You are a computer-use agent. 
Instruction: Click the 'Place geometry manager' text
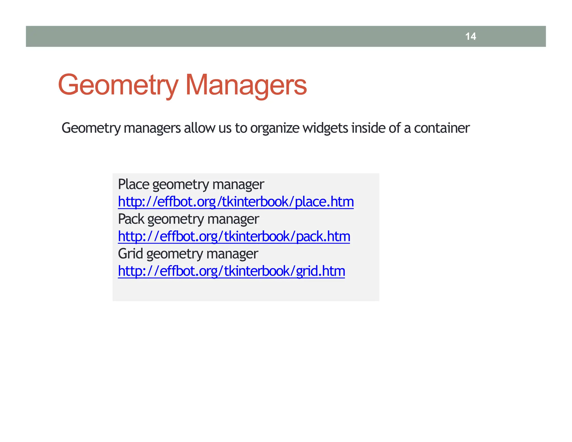point(191,185)
